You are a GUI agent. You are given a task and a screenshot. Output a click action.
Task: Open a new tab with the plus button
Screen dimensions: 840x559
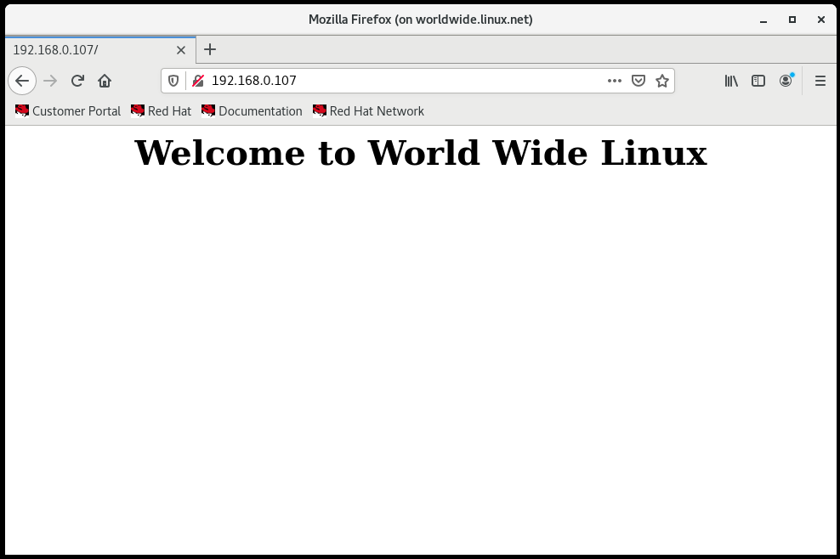[x=210, y=49]
